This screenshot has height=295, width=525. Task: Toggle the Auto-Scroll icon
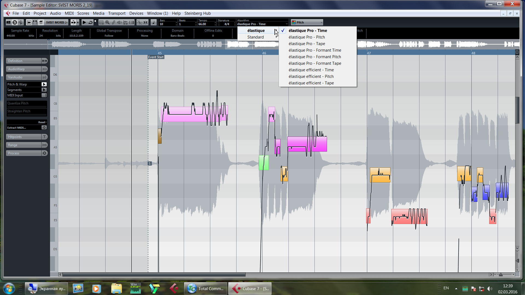point(73,22)
